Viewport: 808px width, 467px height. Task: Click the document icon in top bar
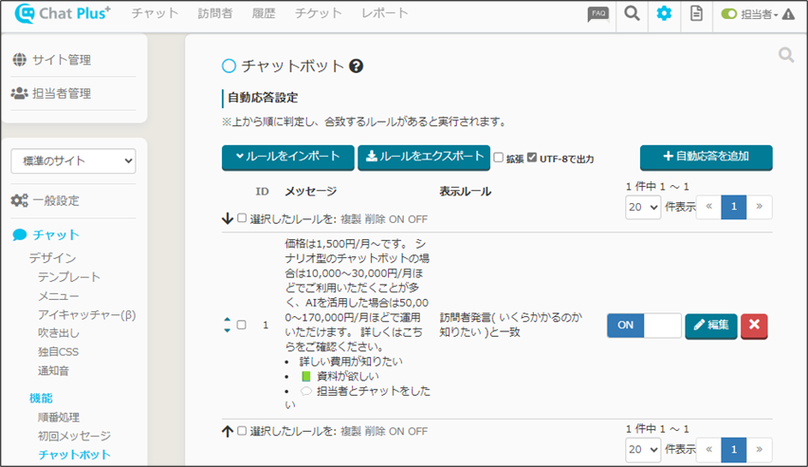696,14
